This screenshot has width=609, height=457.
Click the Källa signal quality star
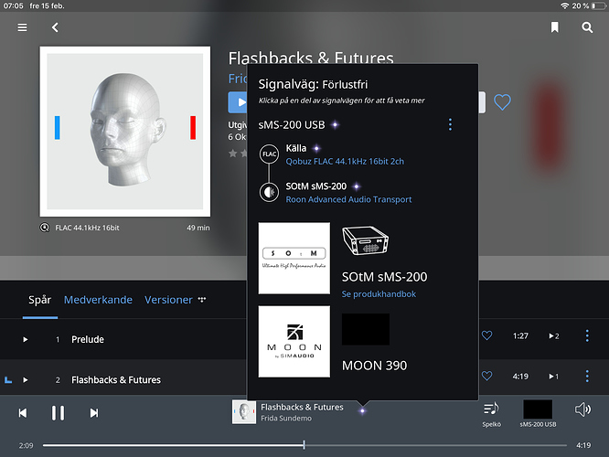[316, 148]
